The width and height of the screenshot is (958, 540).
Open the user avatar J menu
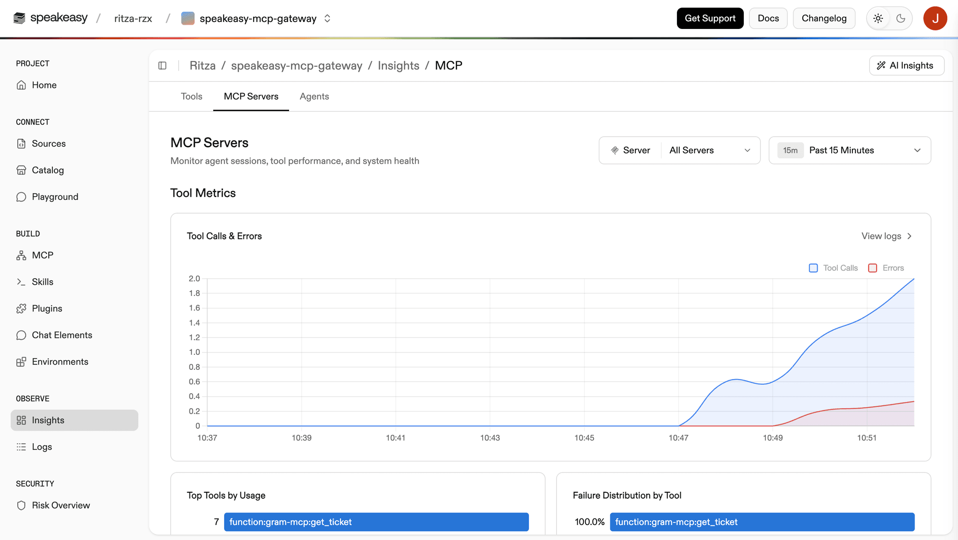(x=935, y=18)
